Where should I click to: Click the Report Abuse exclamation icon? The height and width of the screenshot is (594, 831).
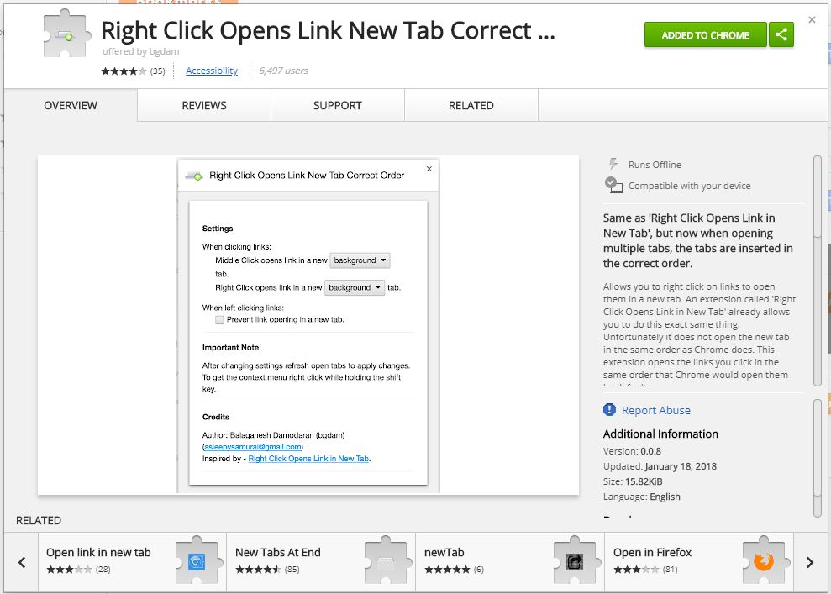tap(609, 410)
